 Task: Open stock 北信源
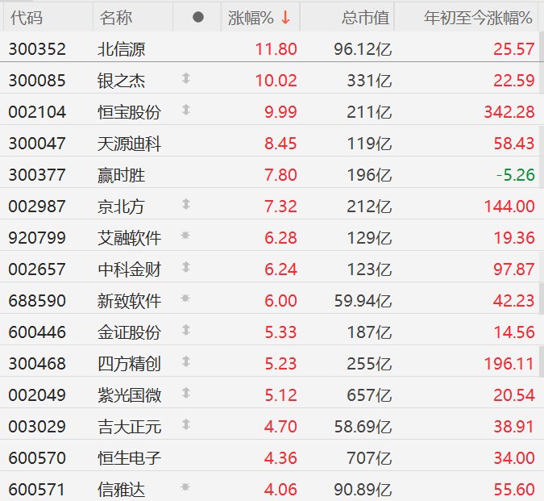tap(121, 49)
